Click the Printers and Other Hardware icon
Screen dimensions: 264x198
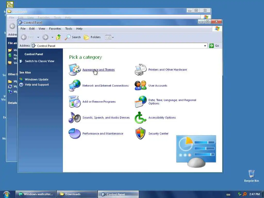141,70
